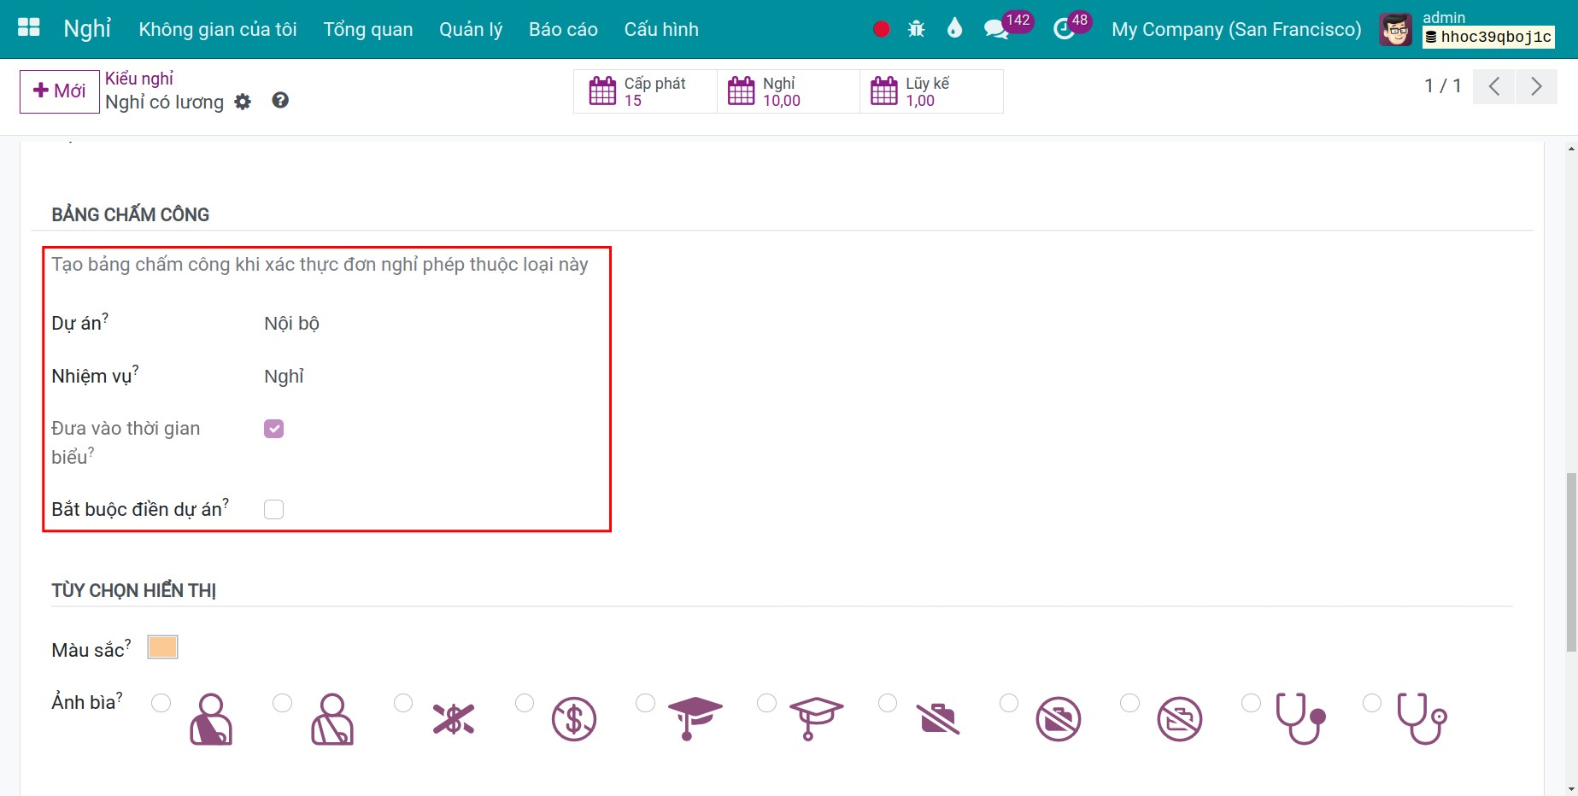
Task: Choose radio button for outlined graduation cap
Action: (x=766, y=703)
